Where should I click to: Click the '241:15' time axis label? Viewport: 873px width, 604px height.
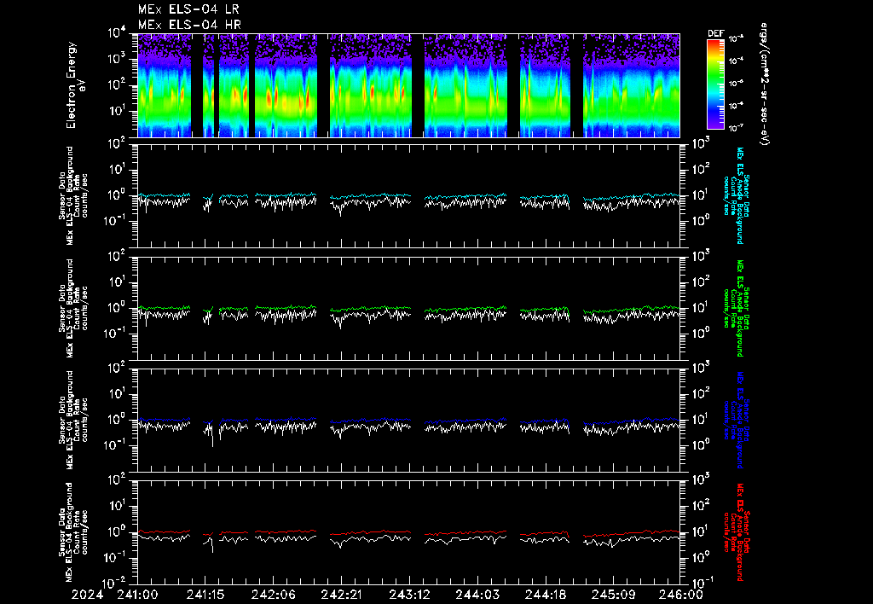pyautogui.click(x=205, y=595)
